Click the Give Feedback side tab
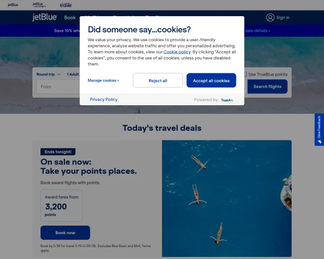This screenshot has width=324, height=259. pyautogui.click(x=319, y=129)
